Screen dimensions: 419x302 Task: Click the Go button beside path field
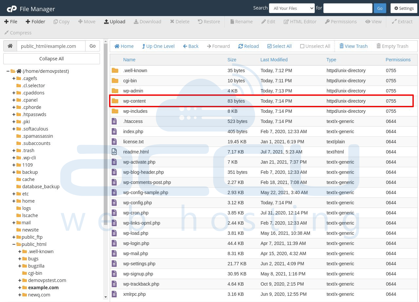(x=92, y=46)
